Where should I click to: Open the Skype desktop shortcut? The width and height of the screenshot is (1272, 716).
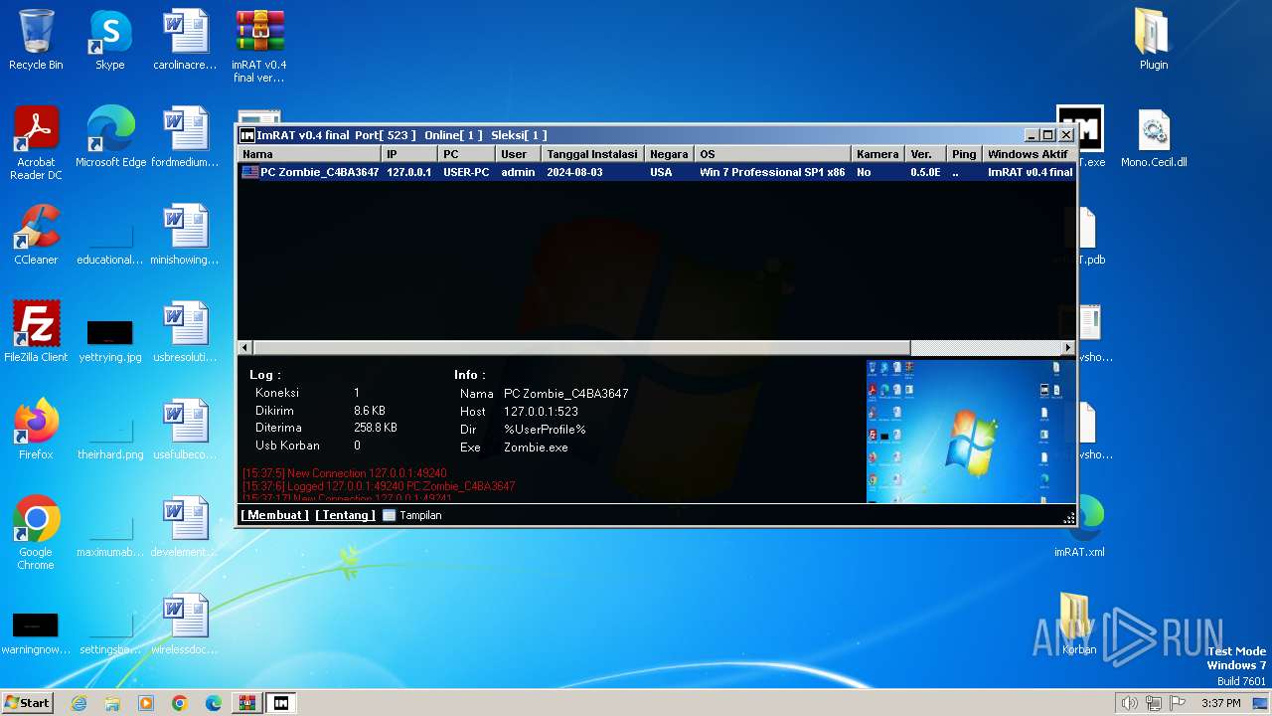coord(110,40)
